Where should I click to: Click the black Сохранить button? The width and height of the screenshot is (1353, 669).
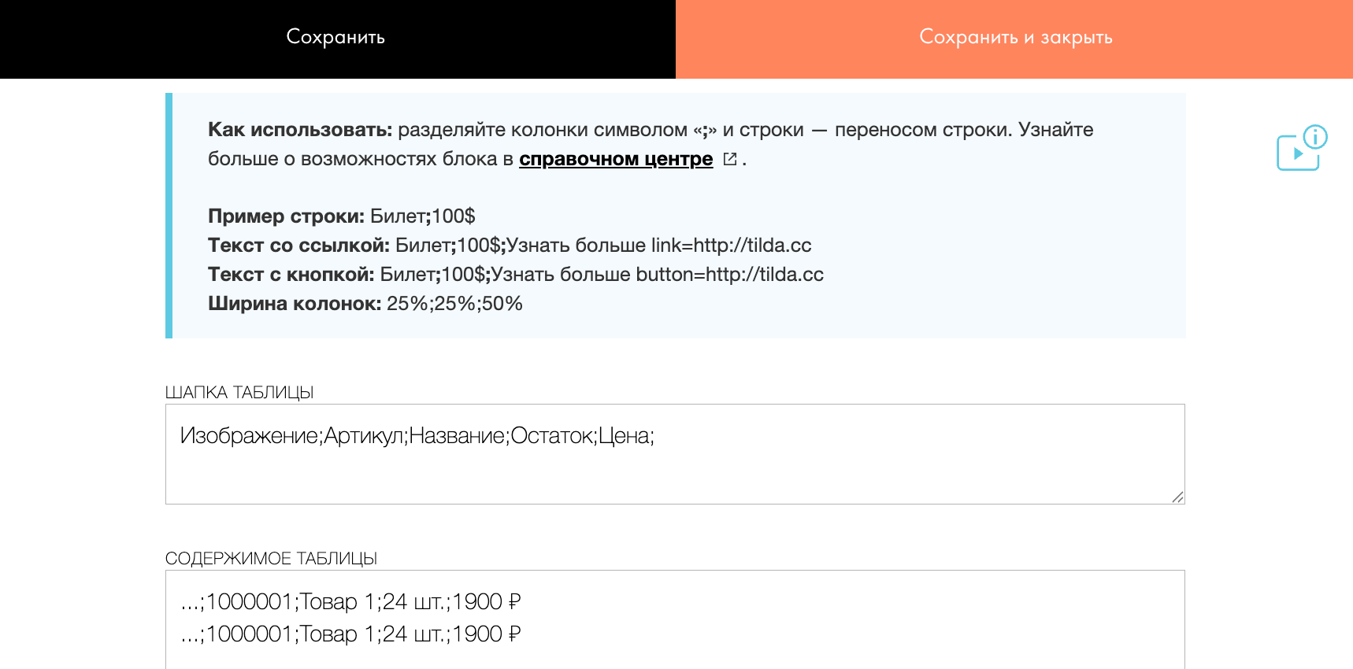point(337,39)
